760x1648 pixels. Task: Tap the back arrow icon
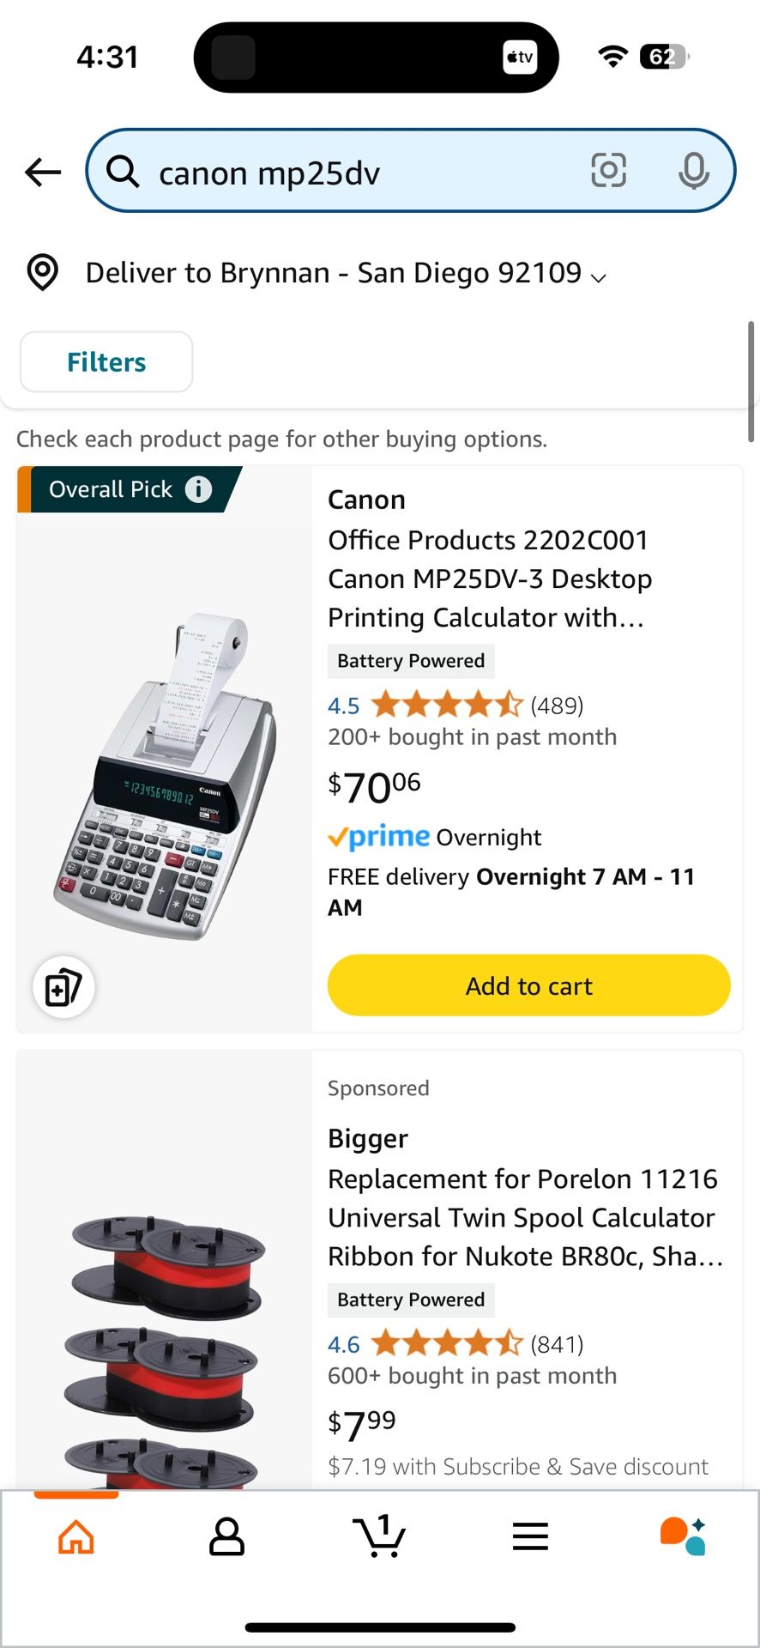[x=43, y=173]
